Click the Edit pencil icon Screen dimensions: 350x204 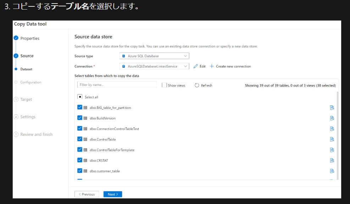point(195,66)
